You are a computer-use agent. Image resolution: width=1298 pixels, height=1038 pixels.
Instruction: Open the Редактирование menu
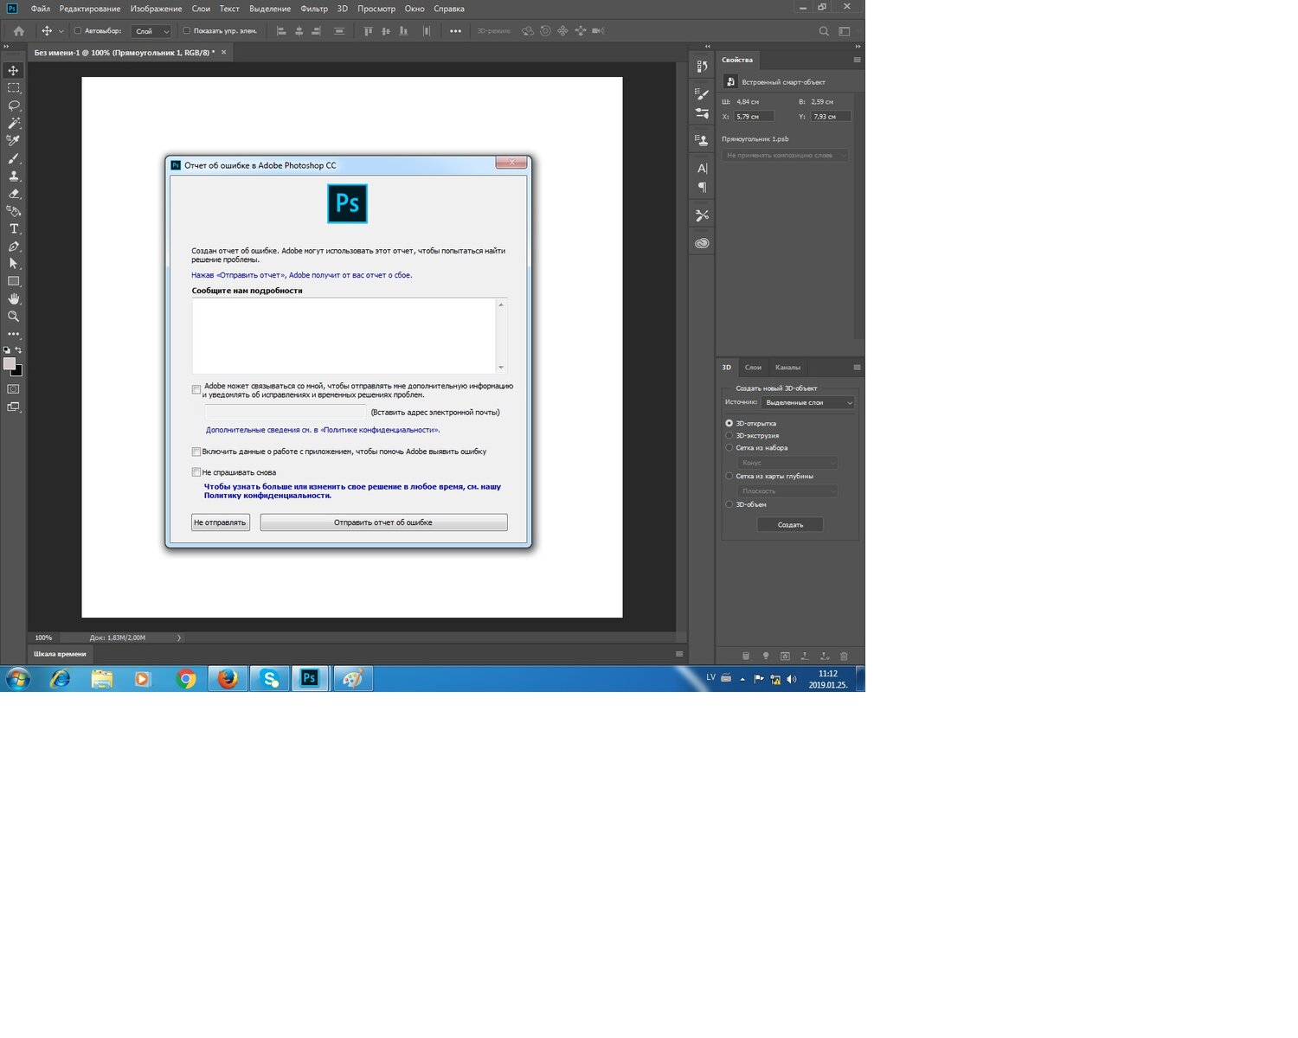pyautogui.click(x=90, y=9)
